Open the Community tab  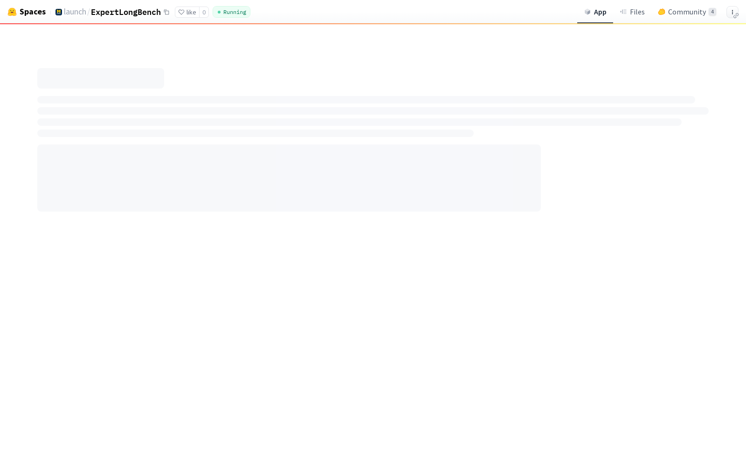[x=687, y=12]
